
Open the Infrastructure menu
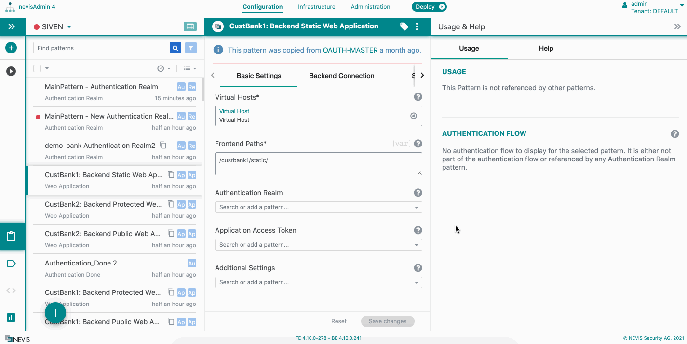point(316,7)
